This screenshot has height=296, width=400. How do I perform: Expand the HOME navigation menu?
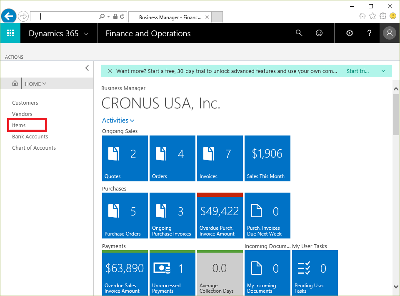click(35, 84)
